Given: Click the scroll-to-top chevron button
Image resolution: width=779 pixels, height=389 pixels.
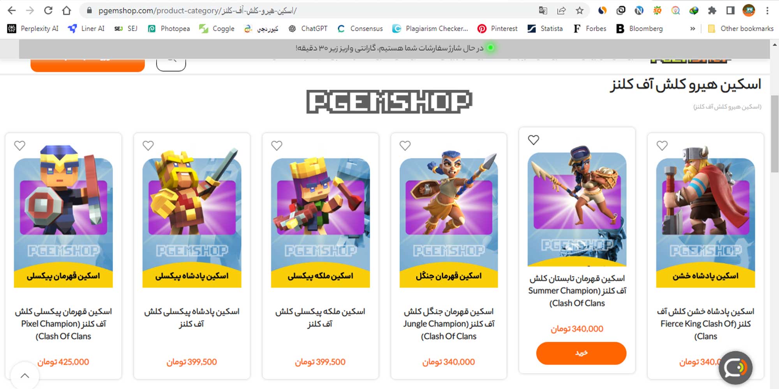Looking at the screenshot, I should pyautogui.click(x=25, y=376).
